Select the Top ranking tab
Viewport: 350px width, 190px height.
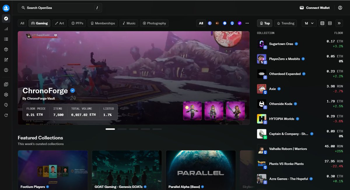tap(265, 23)
